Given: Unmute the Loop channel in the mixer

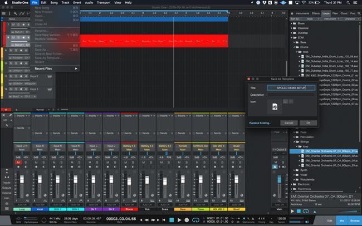Looking at the screenshot, I should coord(18,163).
